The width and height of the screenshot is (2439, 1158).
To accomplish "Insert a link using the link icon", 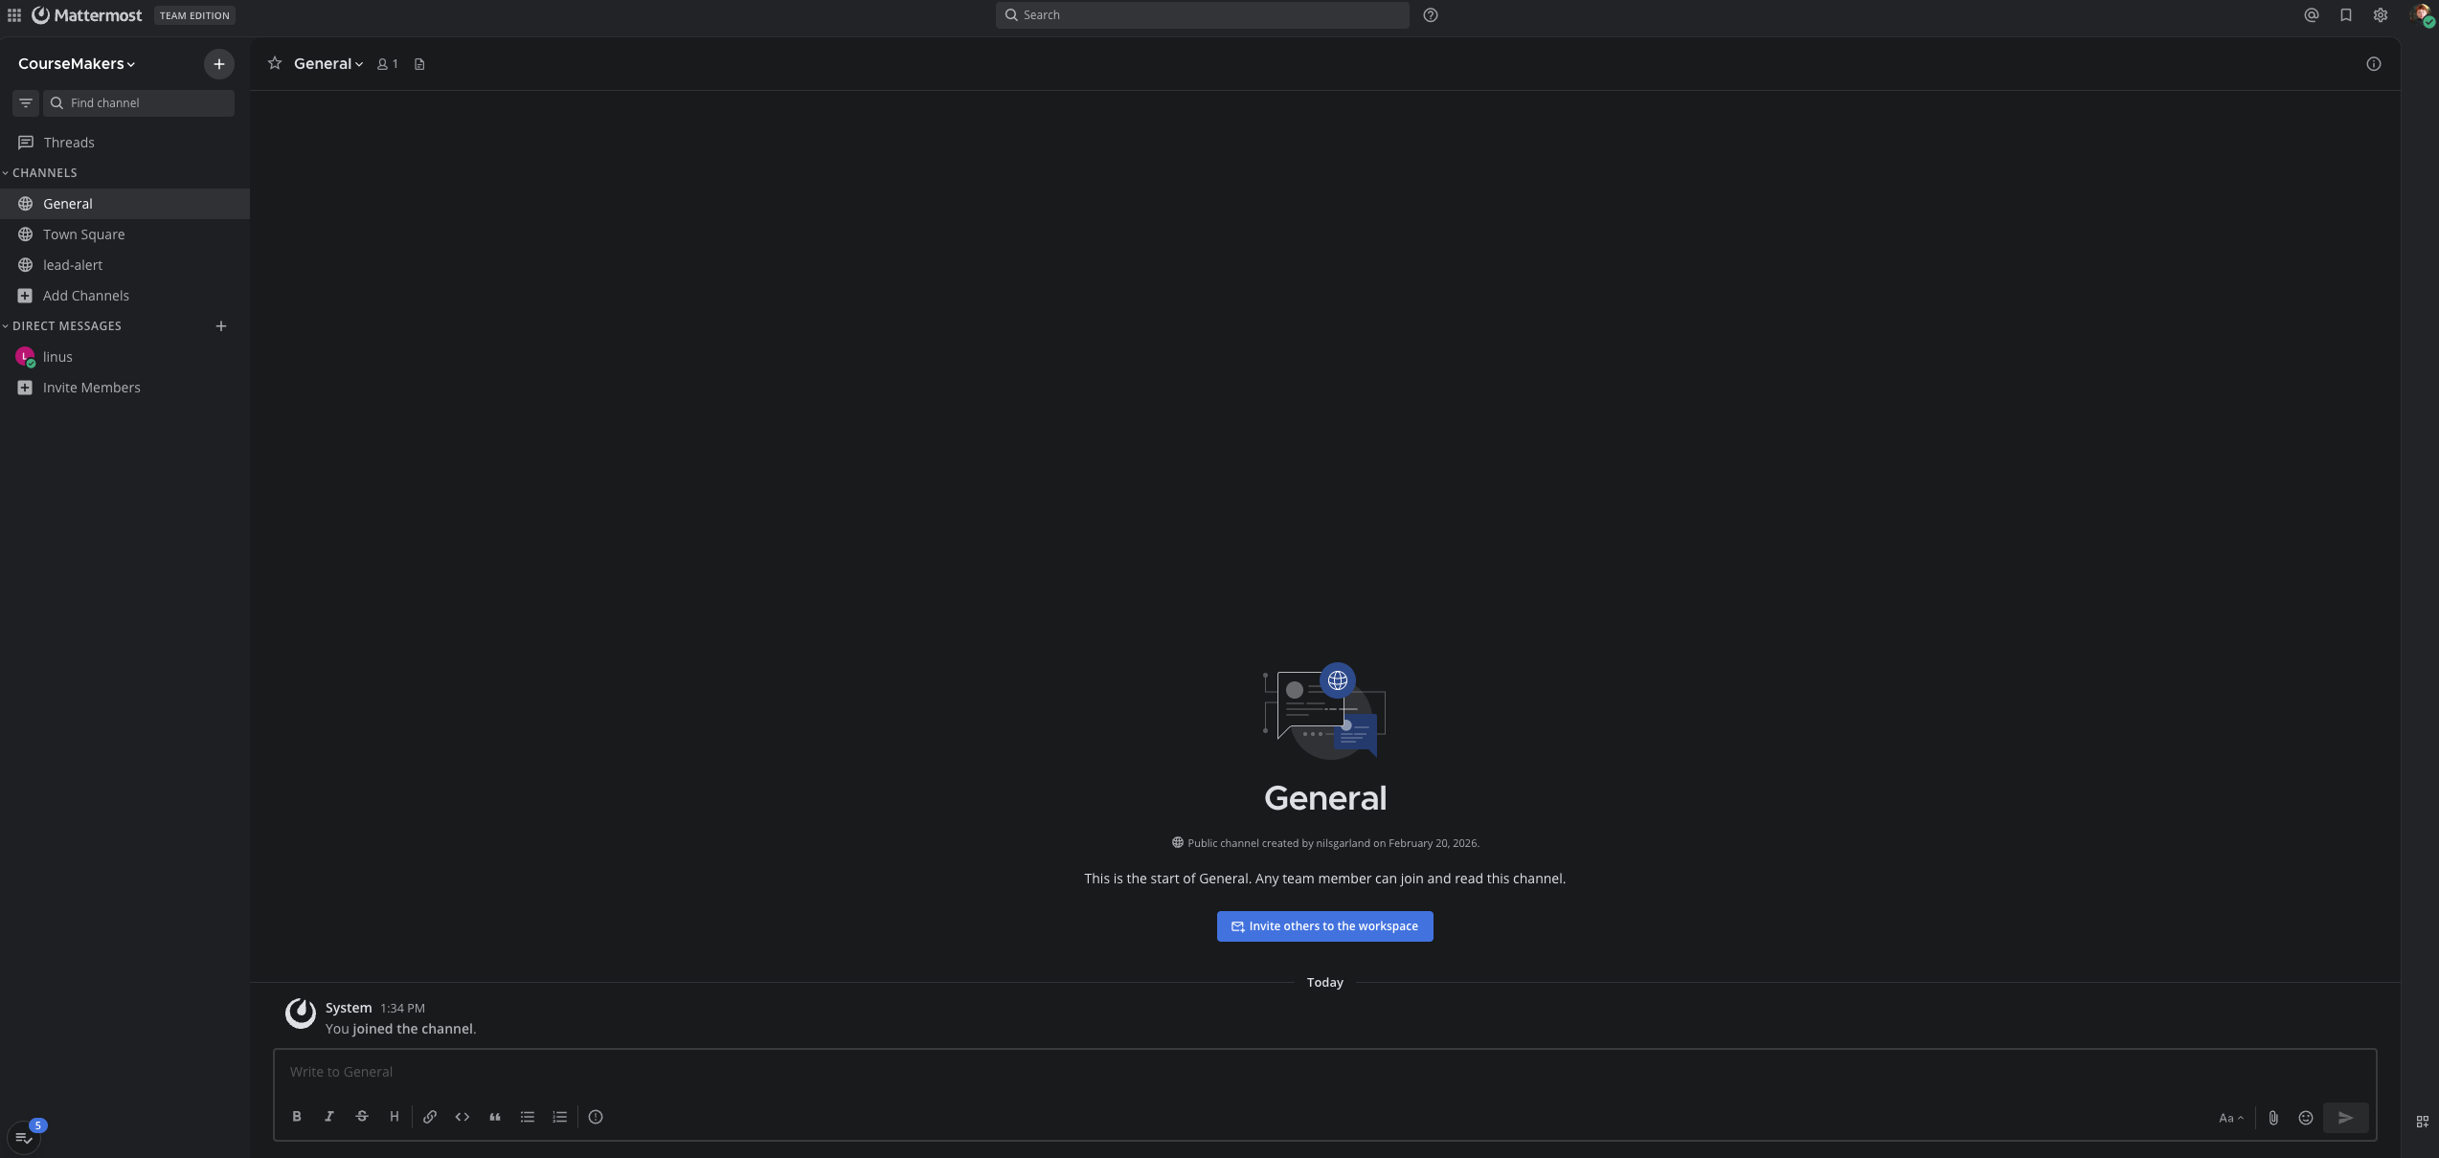I will coord(430,1117).
